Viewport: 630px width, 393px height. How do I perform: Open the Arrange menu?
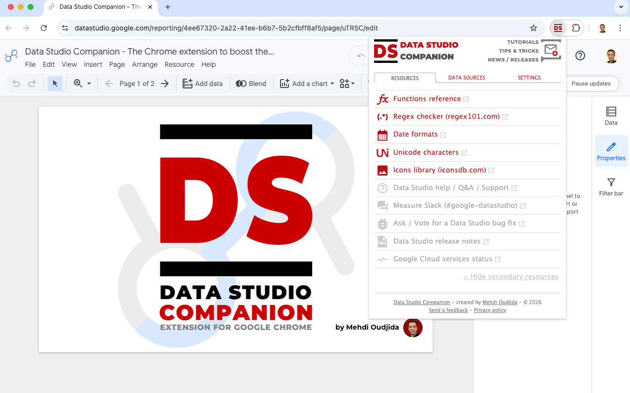tap(145, 64)
